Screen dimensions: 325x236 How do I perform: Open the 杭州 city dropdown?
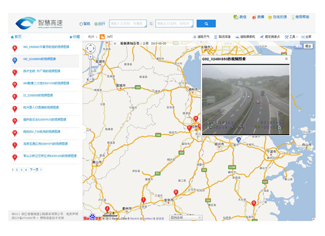[93, 37]
